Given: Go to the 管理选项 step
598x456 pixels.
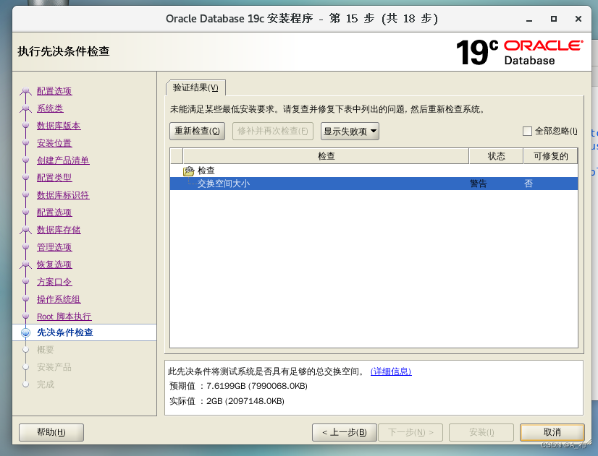Looking at the screenshot, I should click(x=54, y=247).
